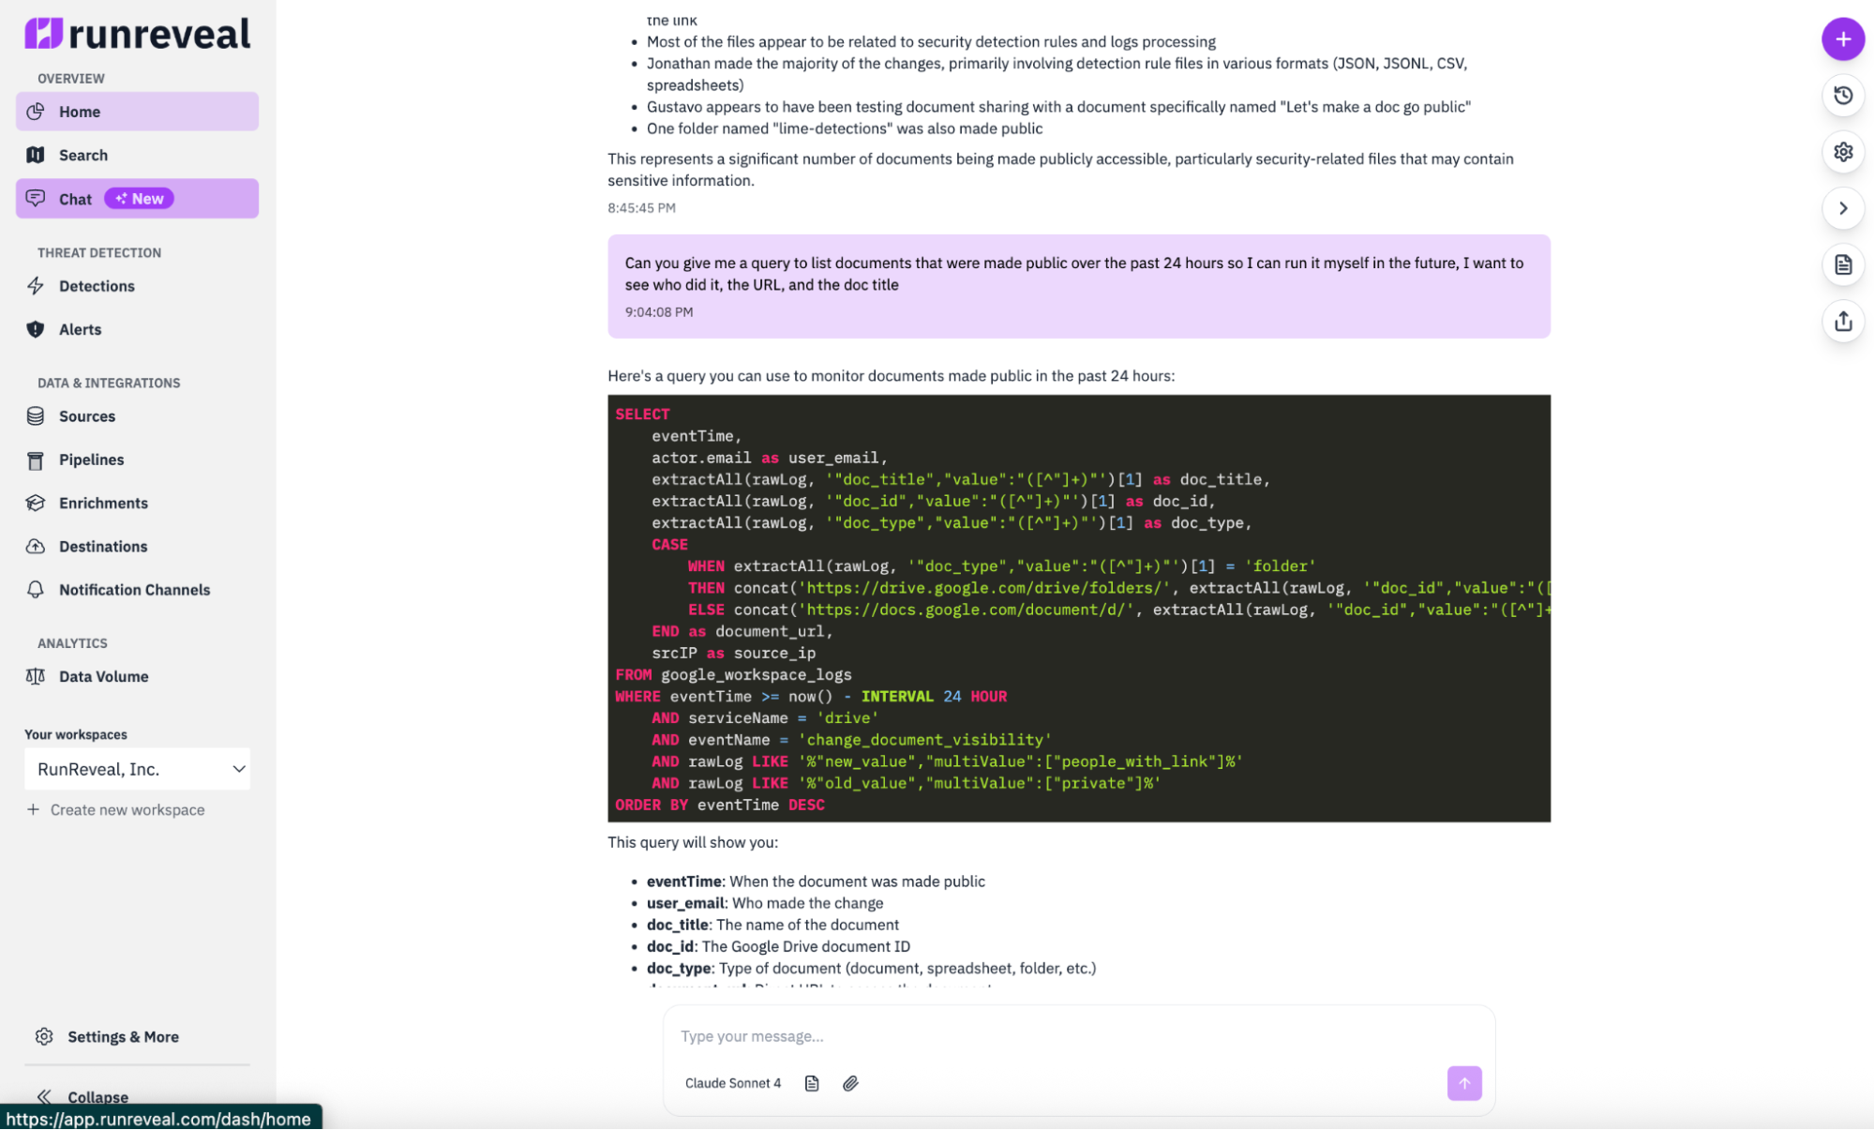Viewport: 1874px width, 1130px height.
Task: Open Detections in the sidebar
Action: point(137,286)
